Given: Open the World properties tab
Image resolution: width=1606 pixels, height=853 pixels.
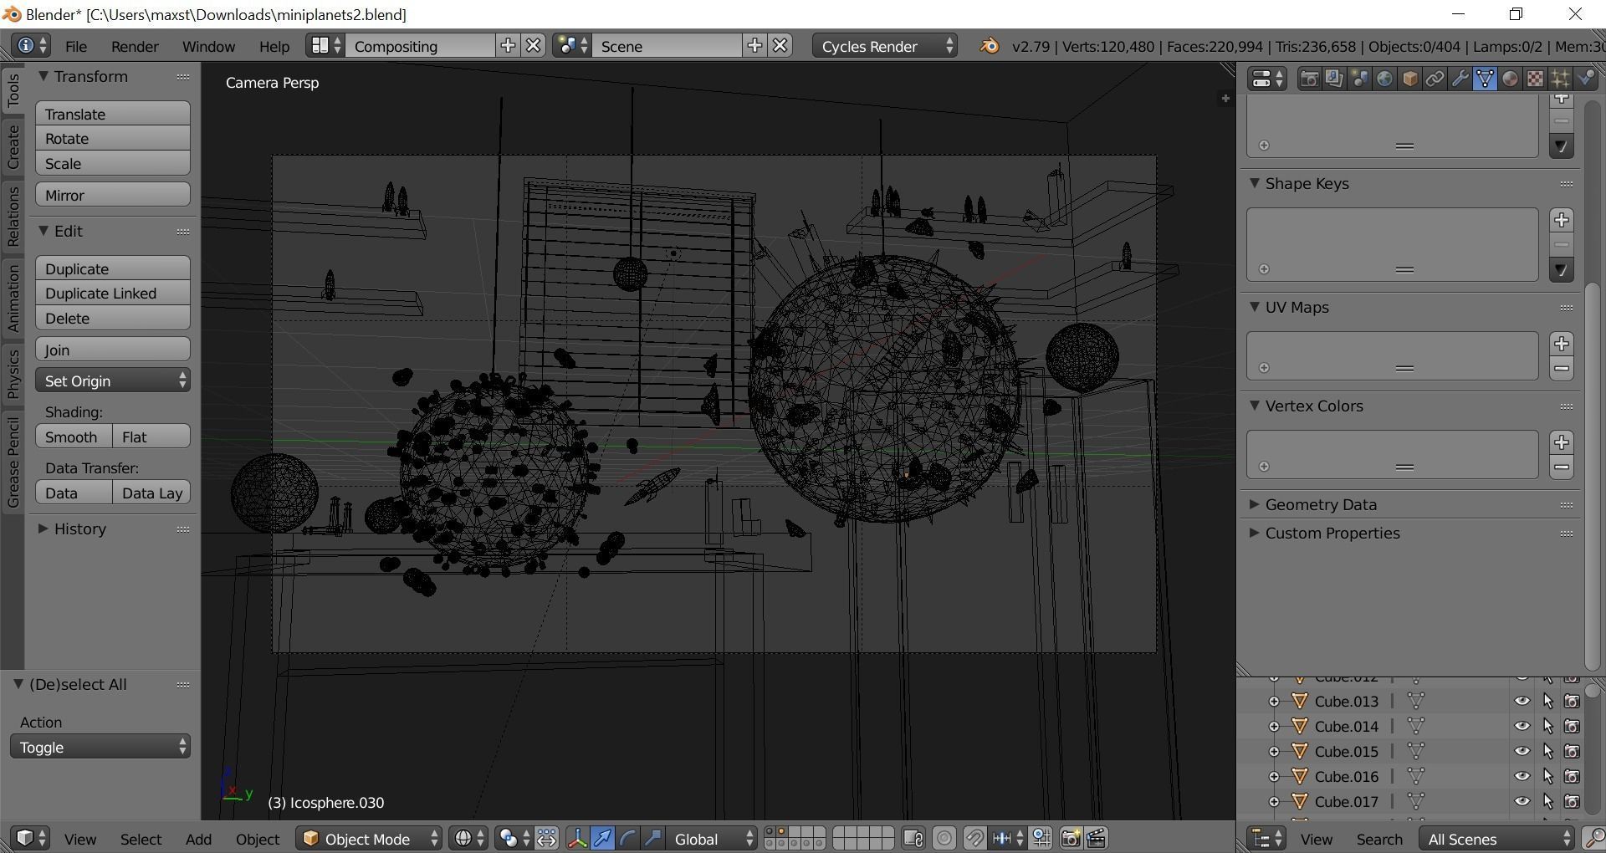Looking at the screenshot, I should click(1384, 79).
